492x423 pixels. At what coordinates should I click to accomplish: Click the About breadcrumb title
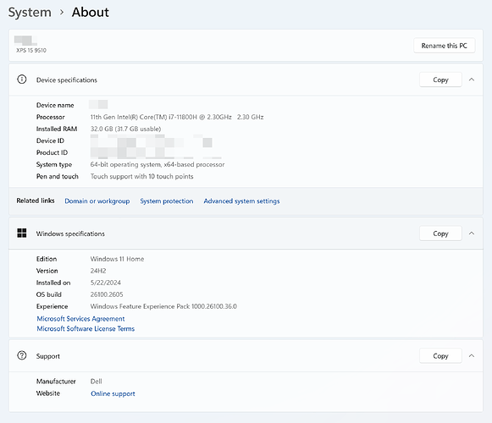pyautogui.click(x=91, y=12)
